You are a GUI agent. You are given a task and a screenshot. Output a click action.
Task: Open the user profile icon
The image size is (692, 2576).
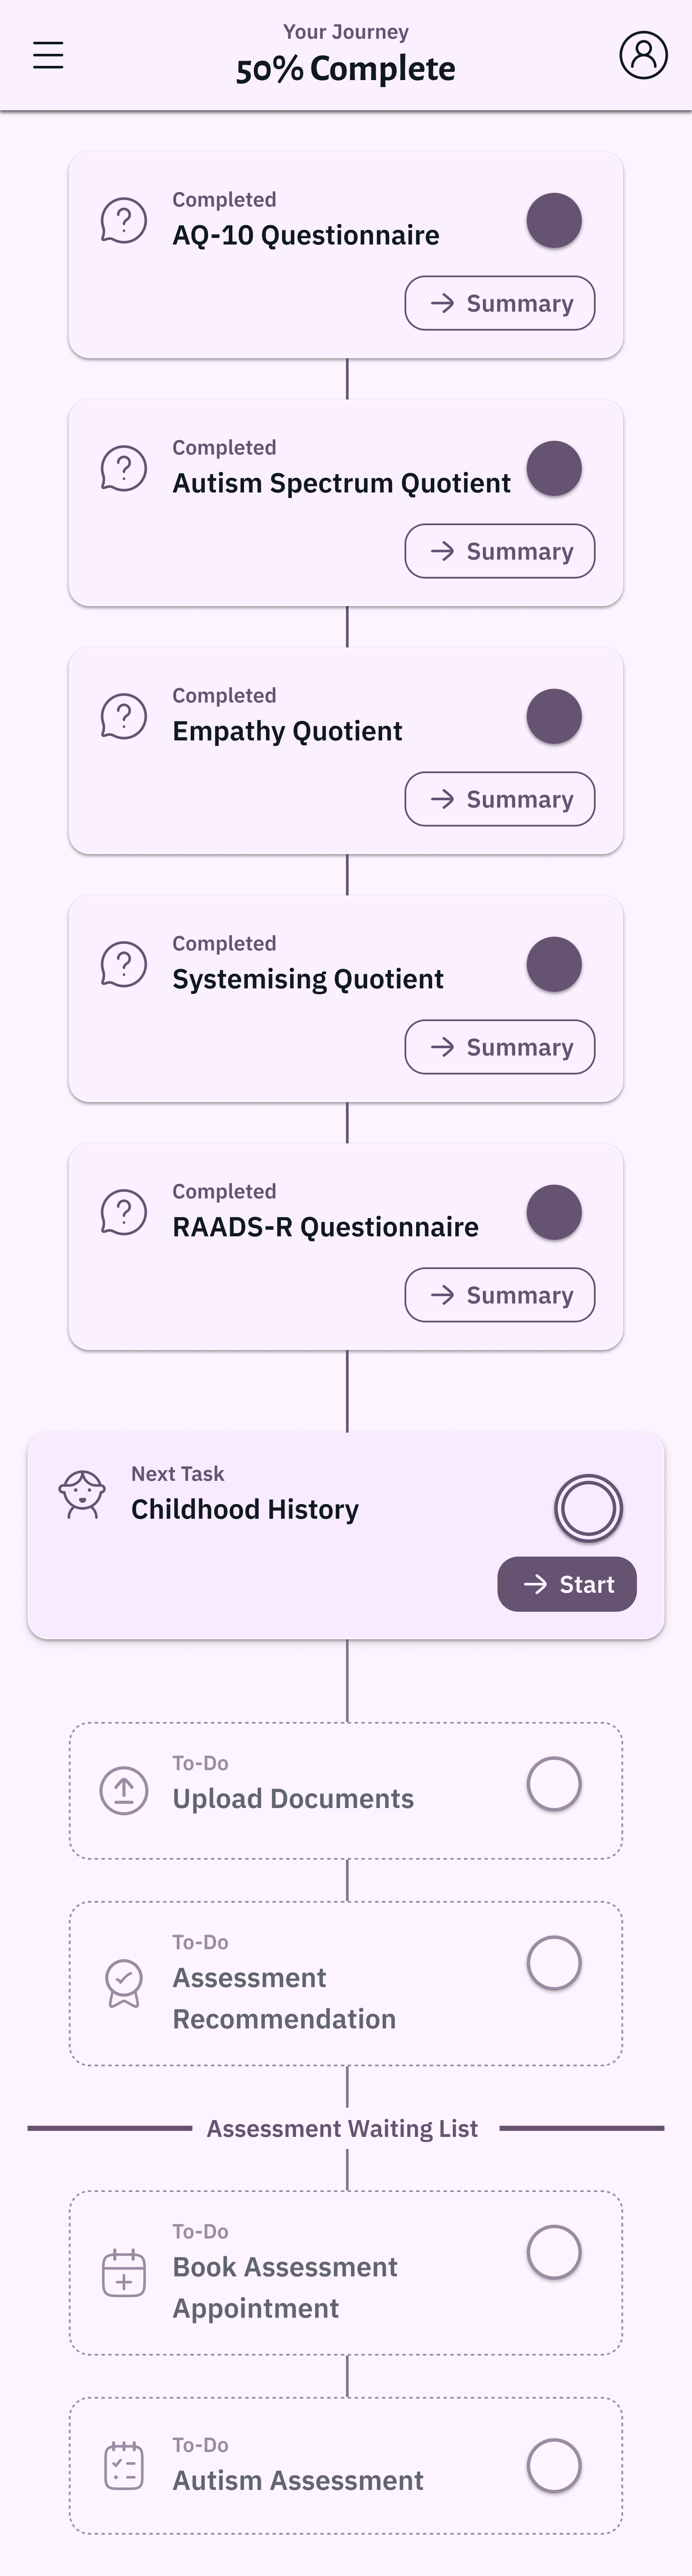(x=643, y=55)
